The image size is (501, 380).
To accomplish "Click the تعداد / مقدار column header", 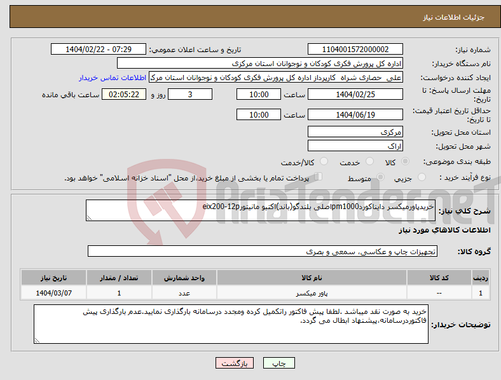I will pyautogui.click(x=119, y=278).
